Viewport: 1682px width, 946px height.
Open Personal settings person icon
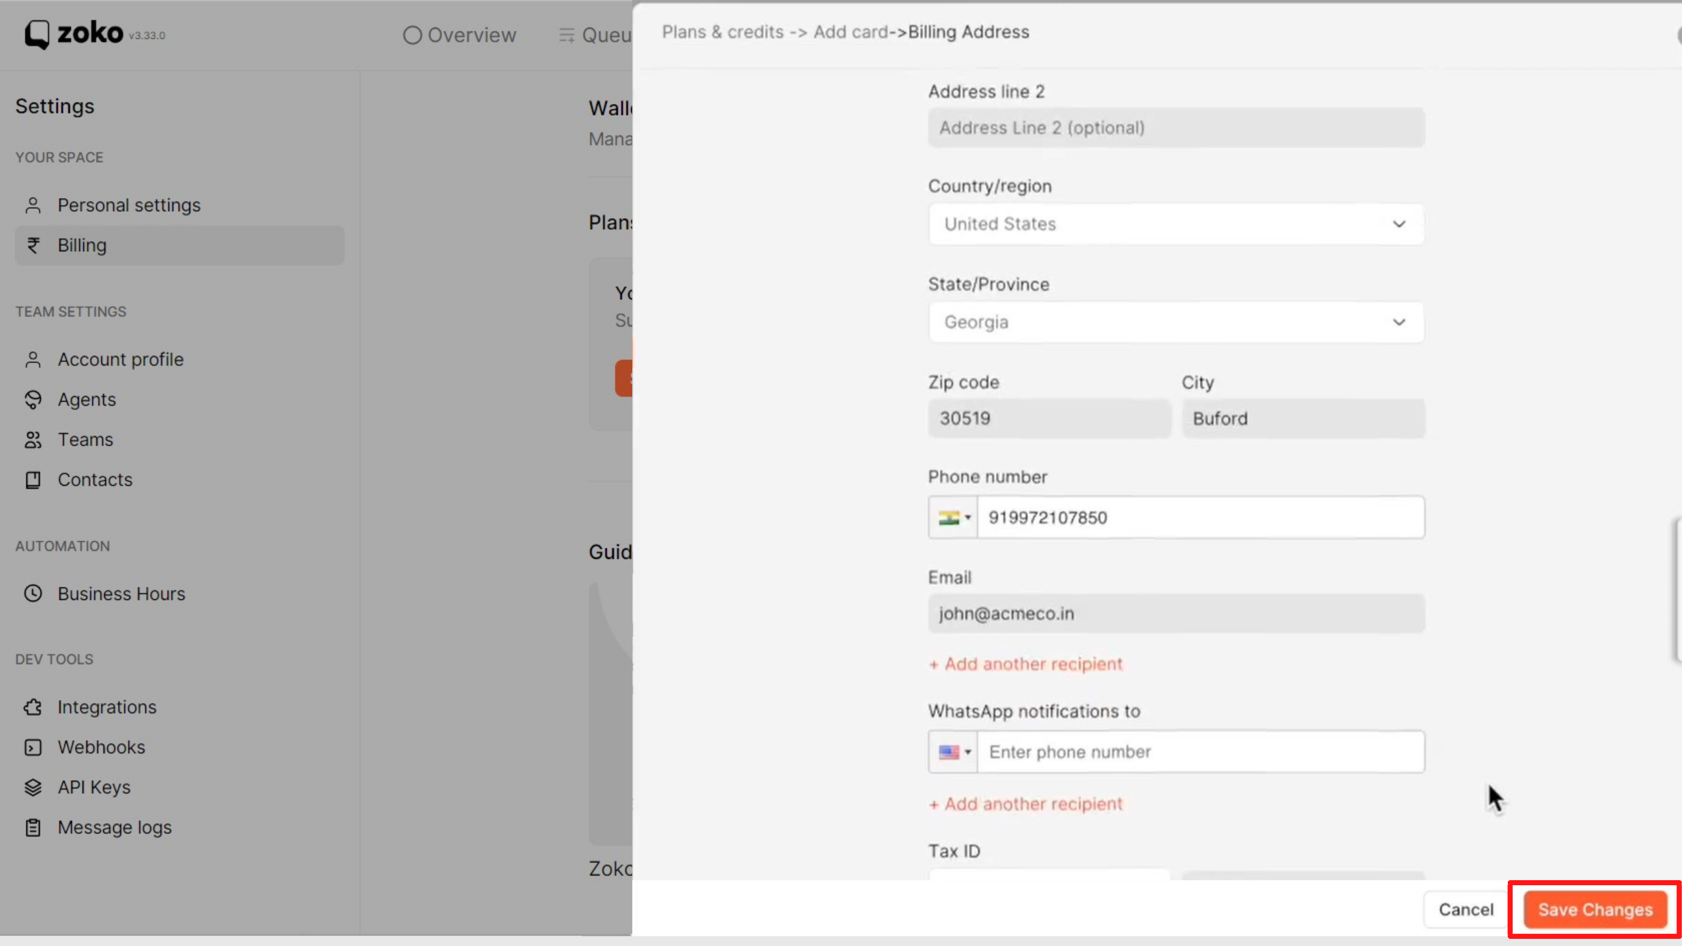click(x=33, y=206)
